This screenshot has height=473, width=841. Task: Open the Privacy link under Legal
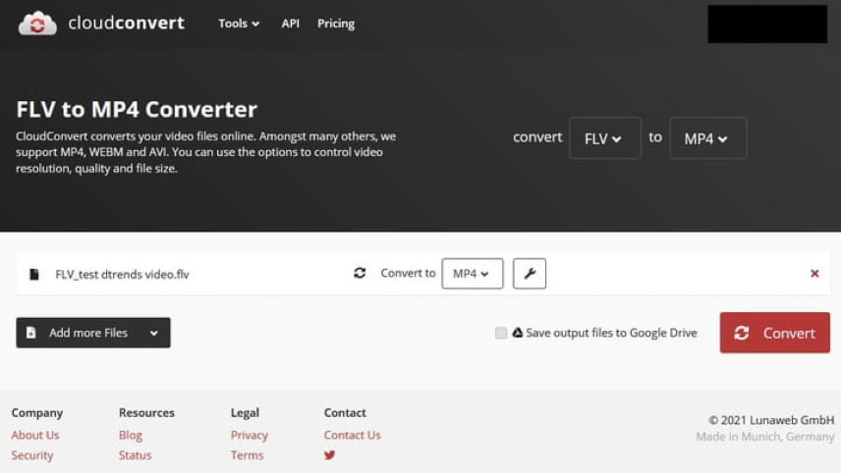[249, 435]
